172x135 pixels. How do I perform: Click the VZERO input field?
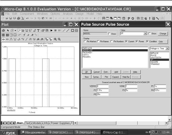(103, 86)
